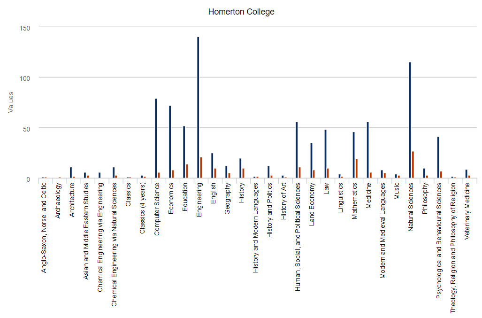
Task: Click the Chemical Engineering via Engineering label
Action: (x=100, y=237)
